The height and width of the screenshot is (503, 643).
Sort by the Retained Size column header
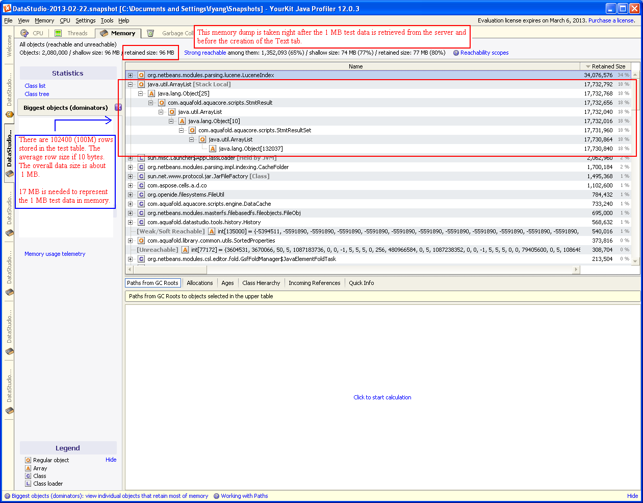coord(605,66)
